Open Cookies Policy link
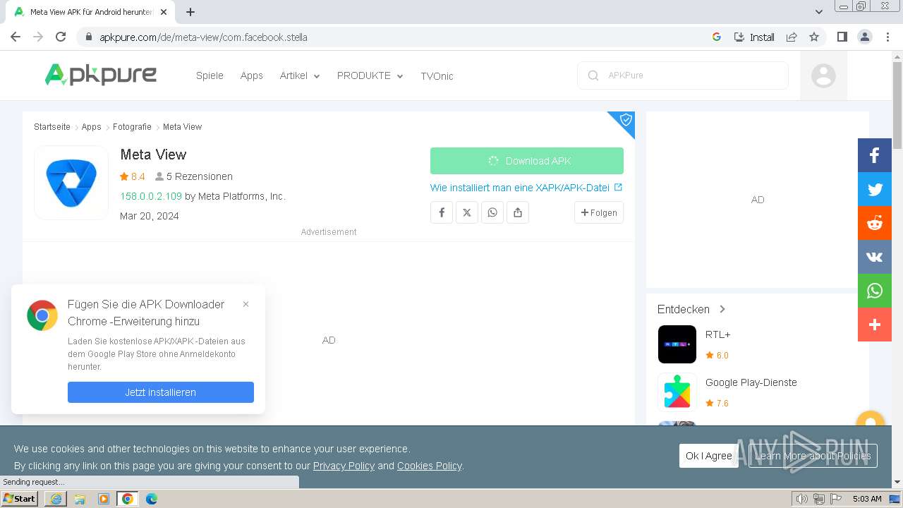 point(429,466)
